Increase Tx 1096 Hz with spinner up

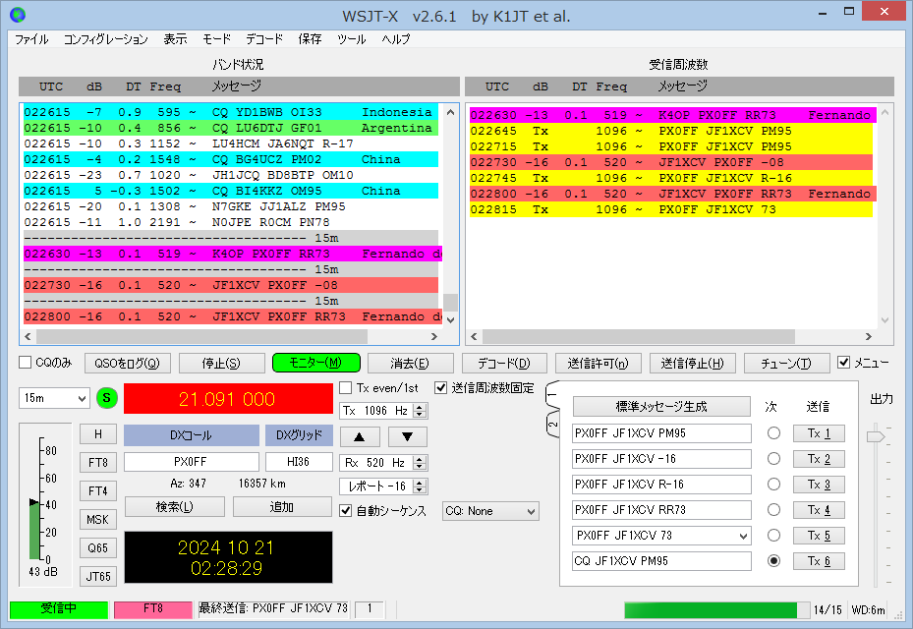coord(420,407)
